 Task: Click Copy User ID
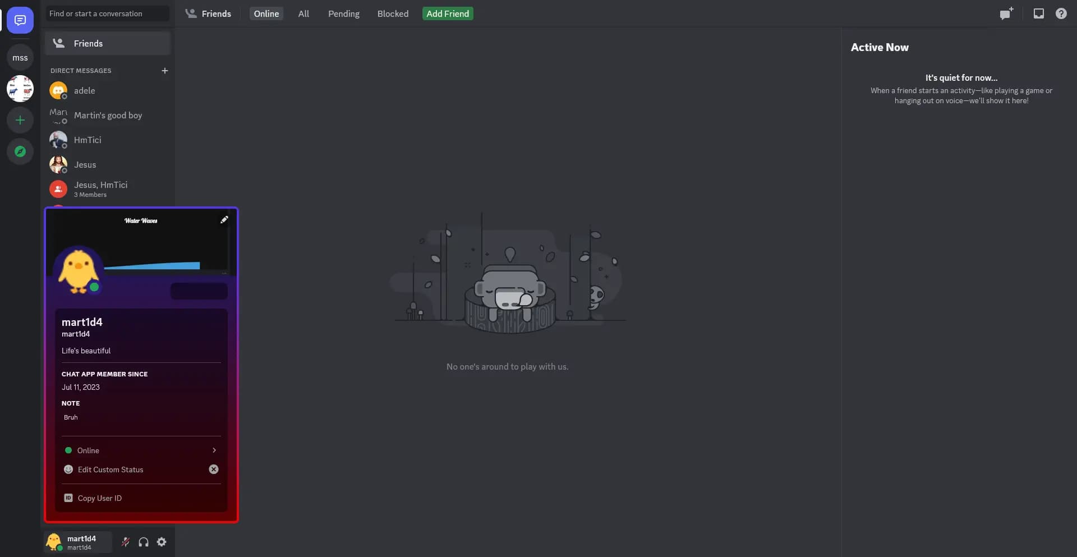(141, 498)
